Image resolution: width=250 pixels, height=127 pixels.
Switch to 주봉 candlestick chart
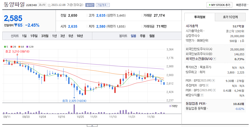click(x=143, y=36)
